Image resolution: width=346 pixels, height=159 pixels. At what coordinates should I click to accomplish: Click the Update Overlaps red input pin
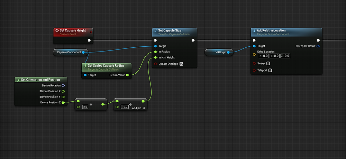tap(156, 64)
